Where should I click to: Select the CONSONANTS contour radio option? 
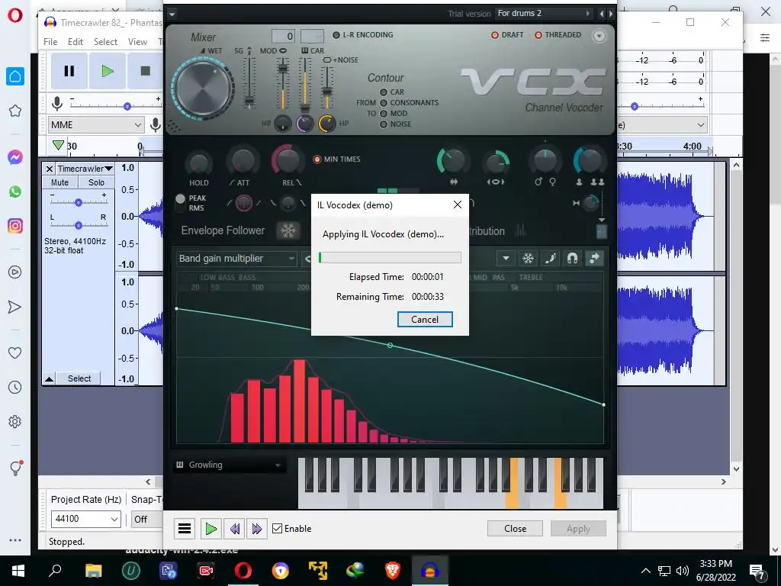(384, 103)
